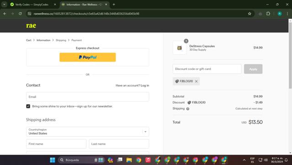This screenshot has height=165, width=292.
Task: Open the Windows Start menu
Action: (x=53, y=160)
